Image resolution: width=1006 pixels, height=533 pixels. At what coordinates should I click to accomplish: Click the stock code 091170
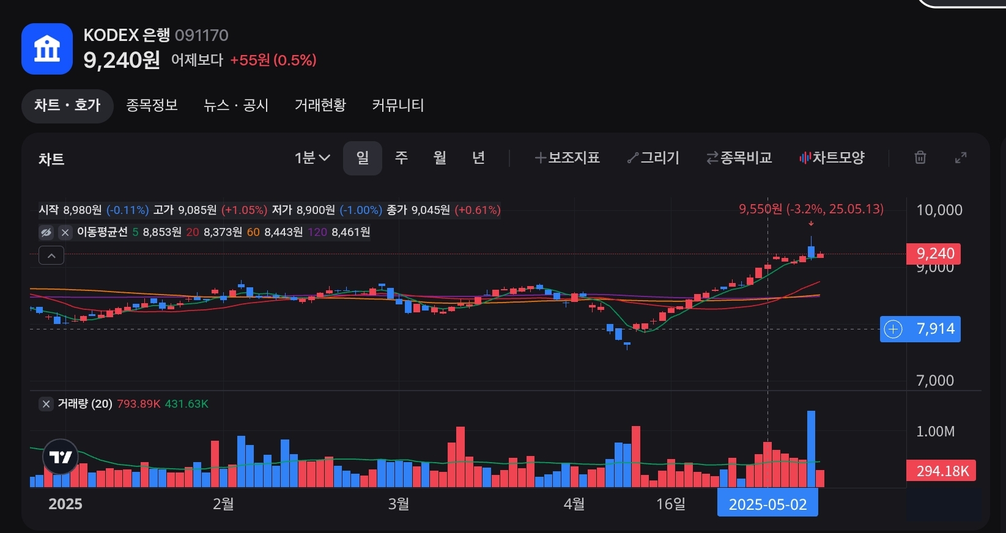tap(202, 35)
